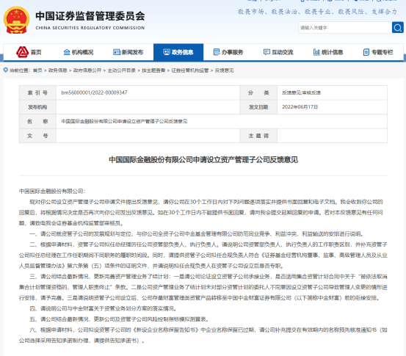406x356 pixels.
Task: Click the 索引号 label cell
Action: click(x=37, y=92)
